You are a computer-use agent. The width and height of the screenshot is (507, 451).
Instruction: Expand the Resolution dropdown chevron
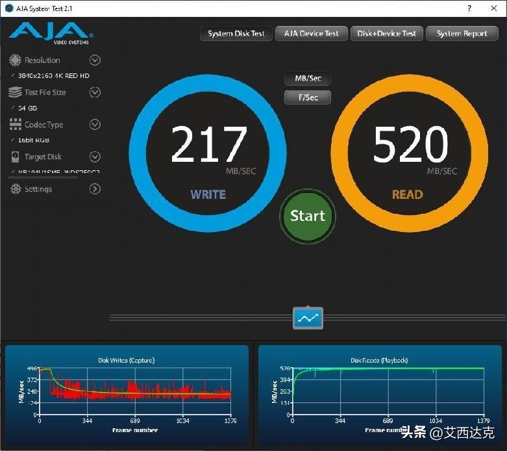[x=95, y=60]
